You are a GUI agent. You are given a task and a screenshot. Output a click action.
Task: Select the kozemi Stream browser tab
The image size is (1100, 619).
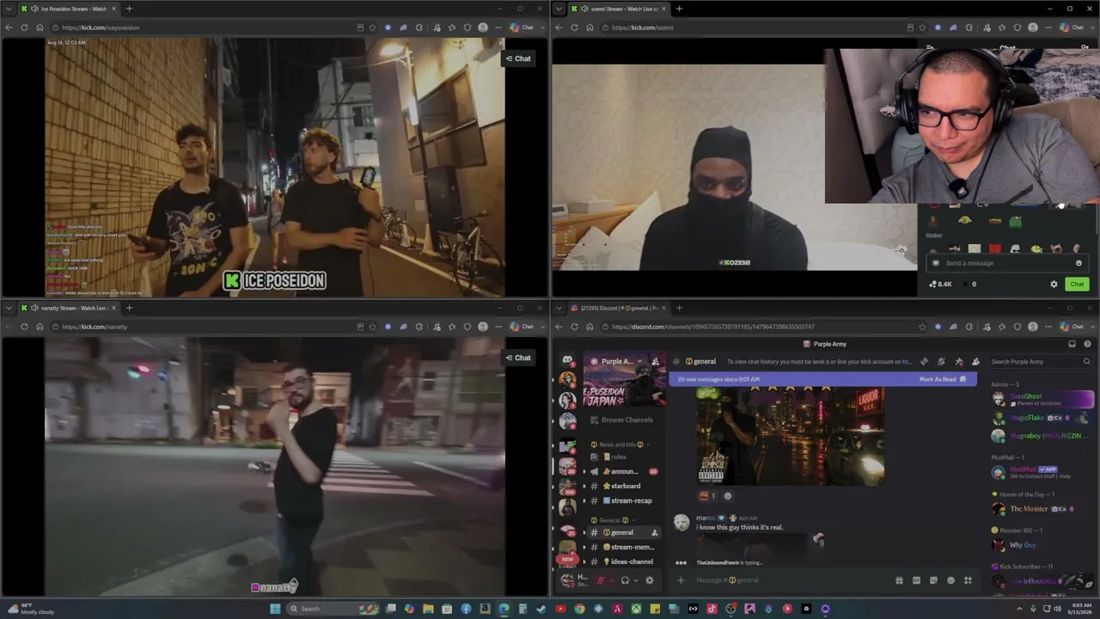coord(619,9)
